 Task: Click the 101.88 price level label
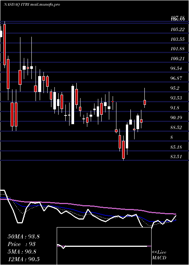click(x=177, y=49)
